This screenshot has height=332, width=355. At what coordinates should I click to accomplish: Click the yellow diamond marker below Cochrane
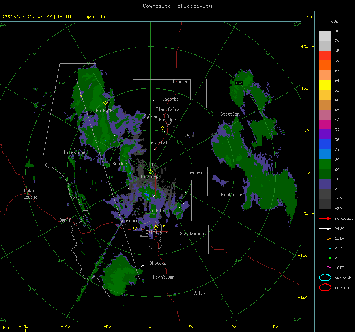pos(135,228)
